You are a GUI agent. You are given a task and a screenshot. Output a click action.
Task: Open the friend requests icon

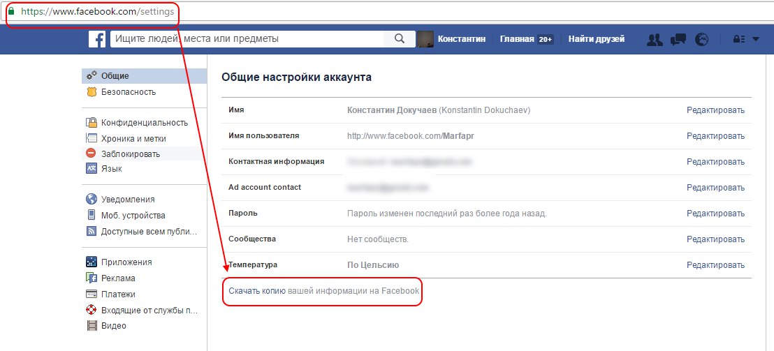coord(655,40)
